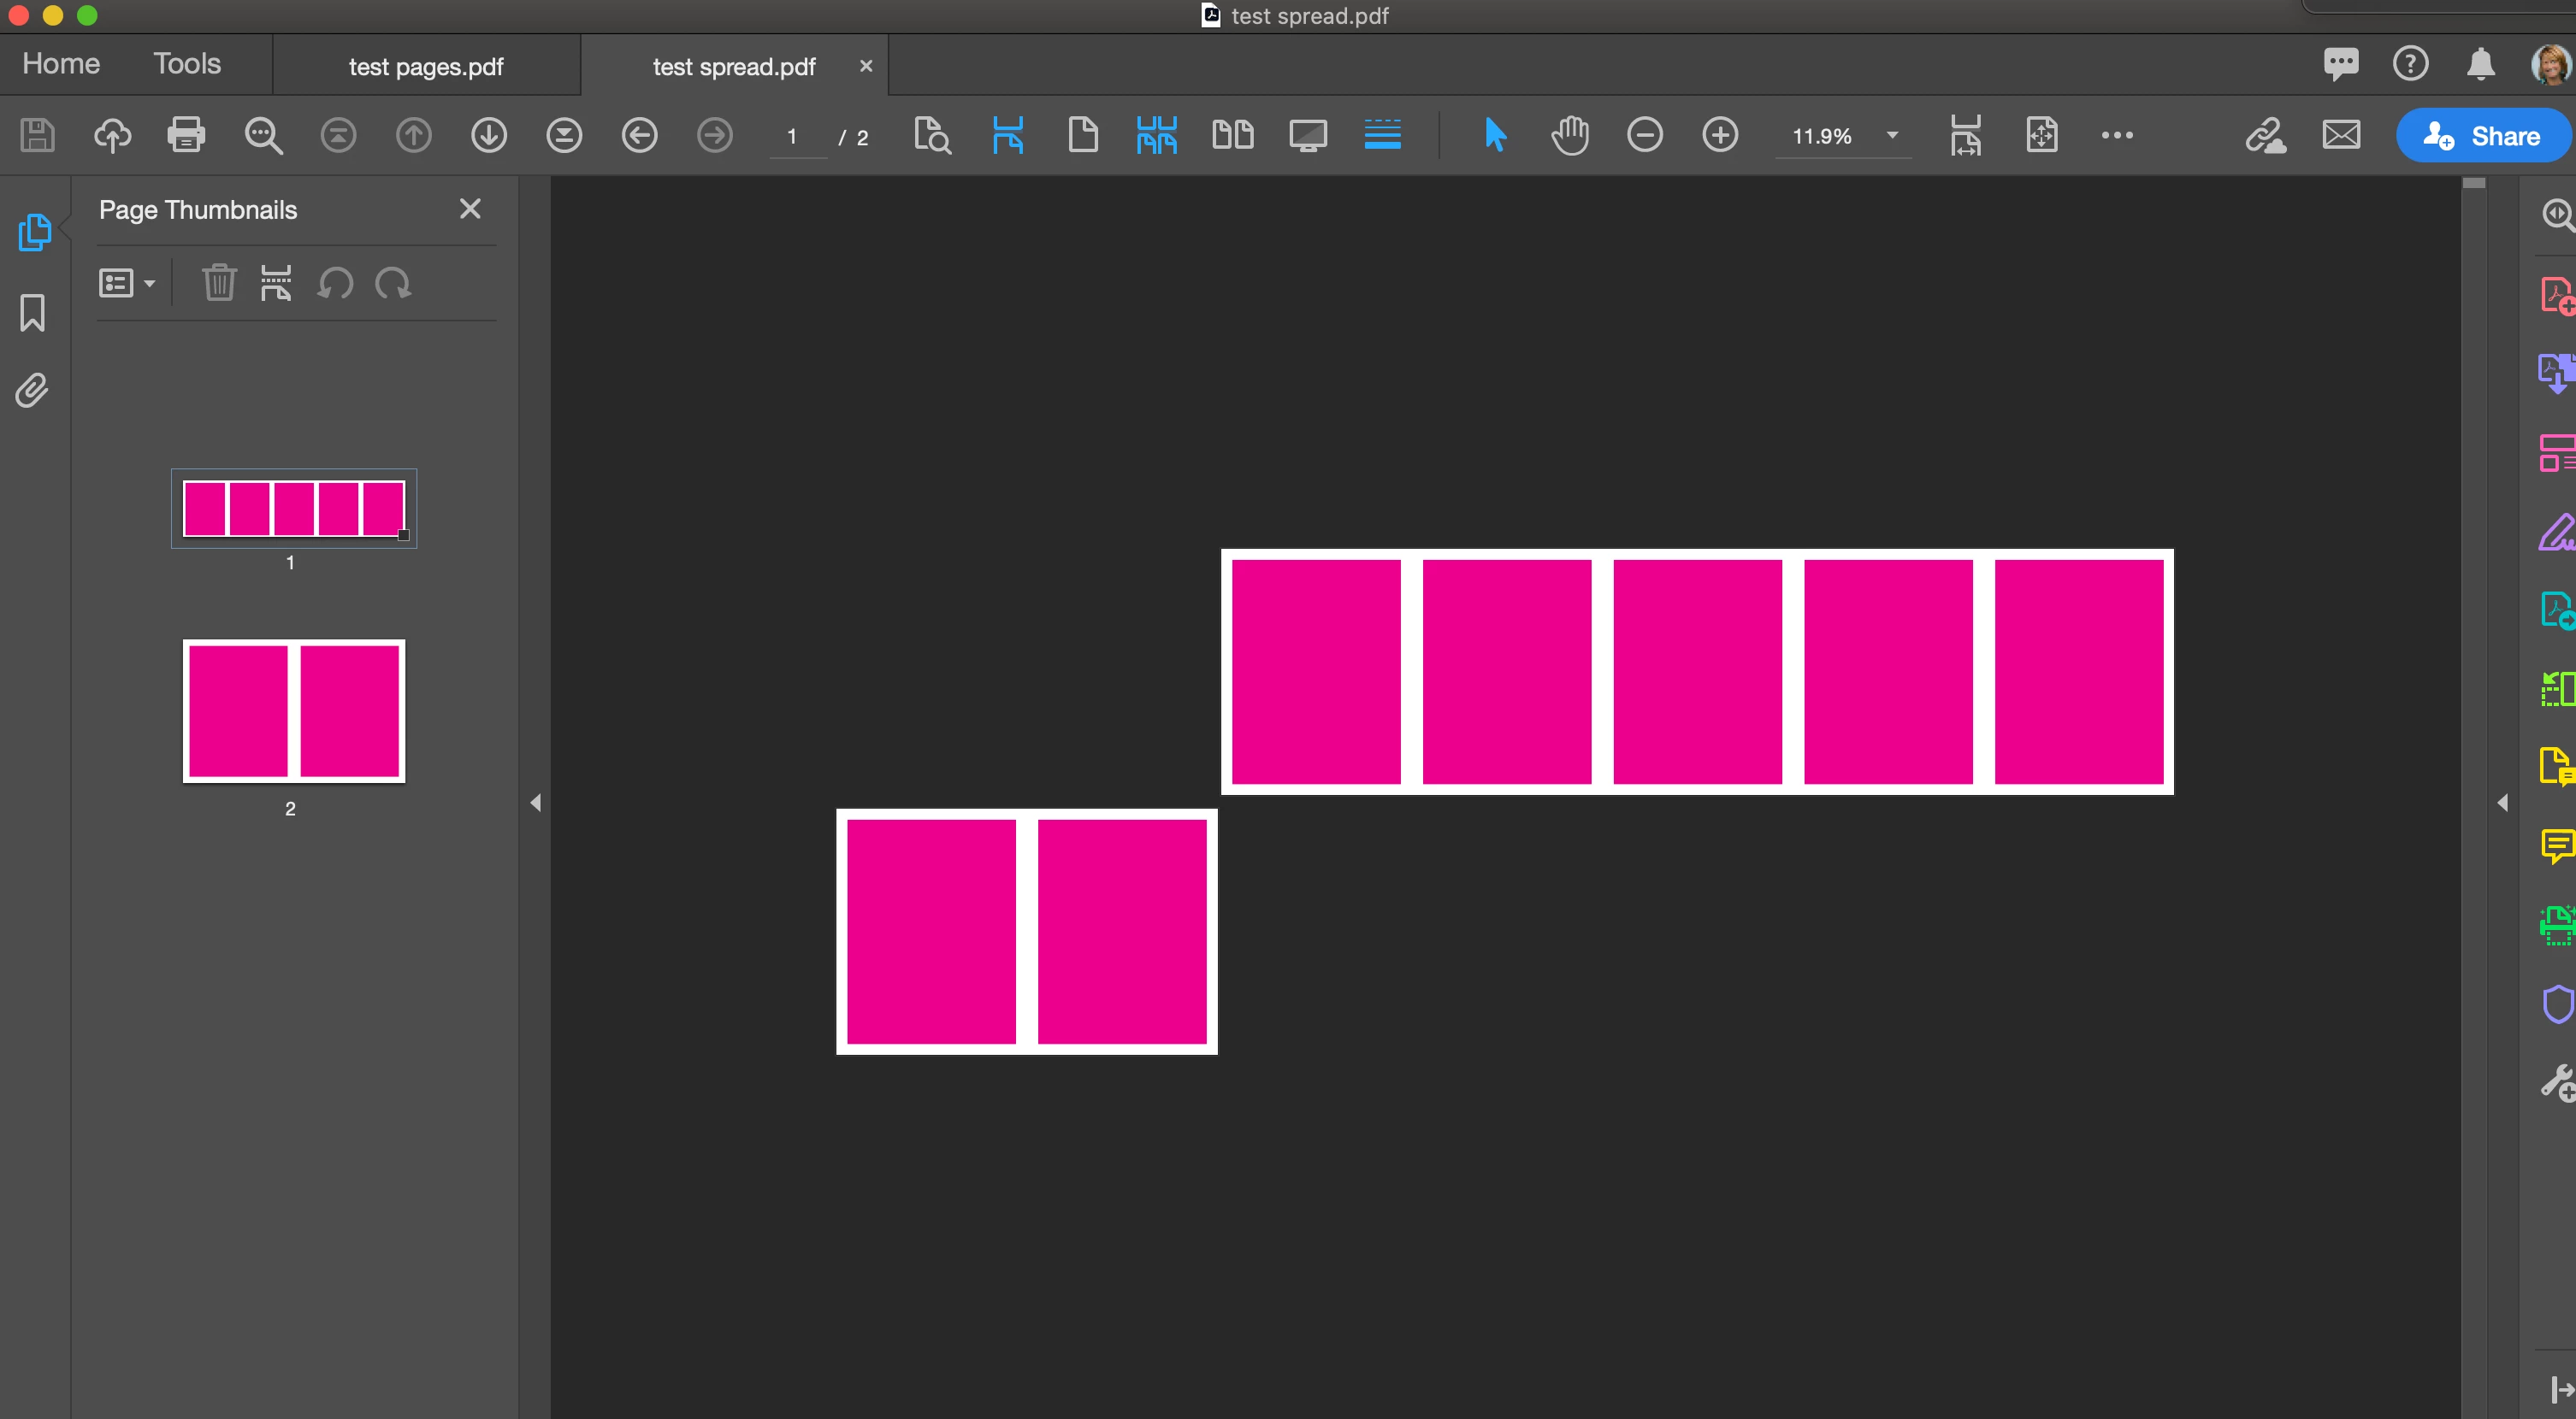Rotate page clockwise in thumbnails panel
This screenshot has height=1419, width=2576.
(x=393, y=283)
